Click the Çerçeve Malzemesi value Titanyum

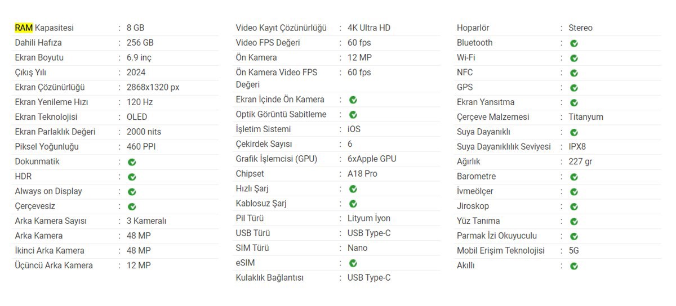coord(586,117)
